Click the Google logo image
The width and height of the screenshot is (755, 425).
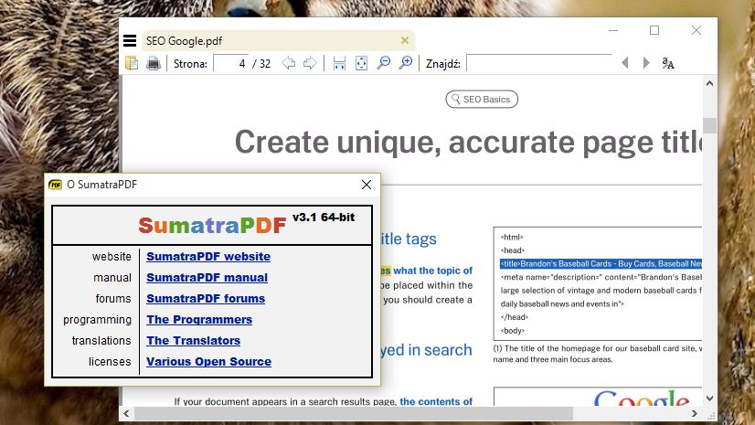point(642,398)
